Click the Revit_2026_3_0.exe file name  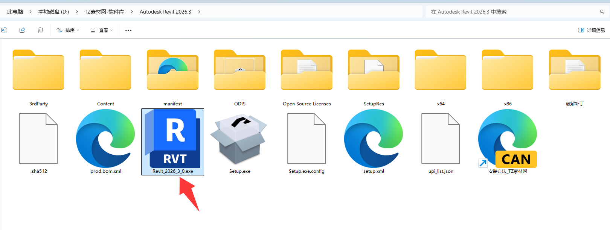172,171
